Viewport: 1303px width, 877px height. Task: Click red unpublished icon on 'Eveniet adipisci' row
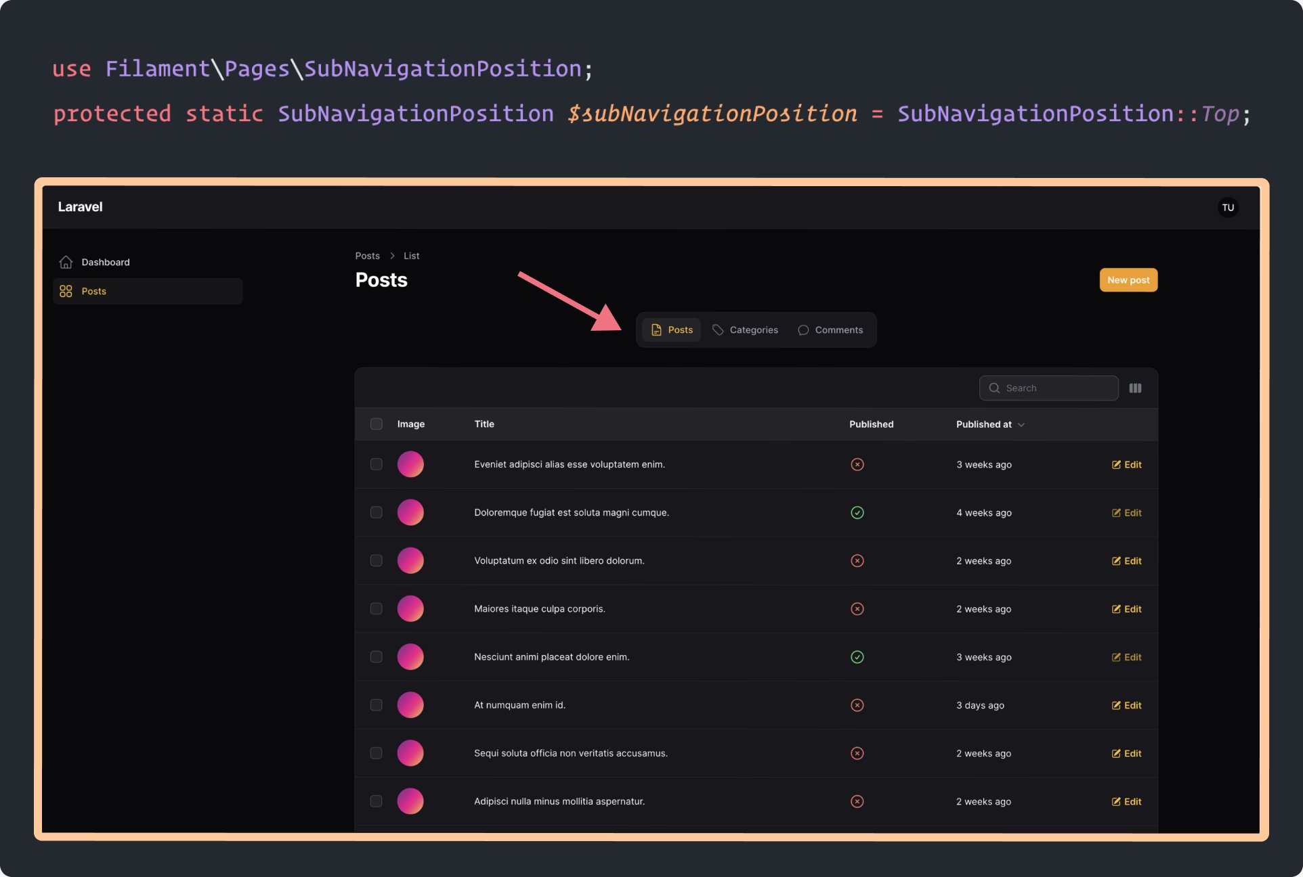857,464
